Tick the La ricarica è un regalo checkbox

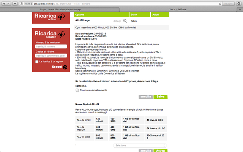[x=37, y=62]
